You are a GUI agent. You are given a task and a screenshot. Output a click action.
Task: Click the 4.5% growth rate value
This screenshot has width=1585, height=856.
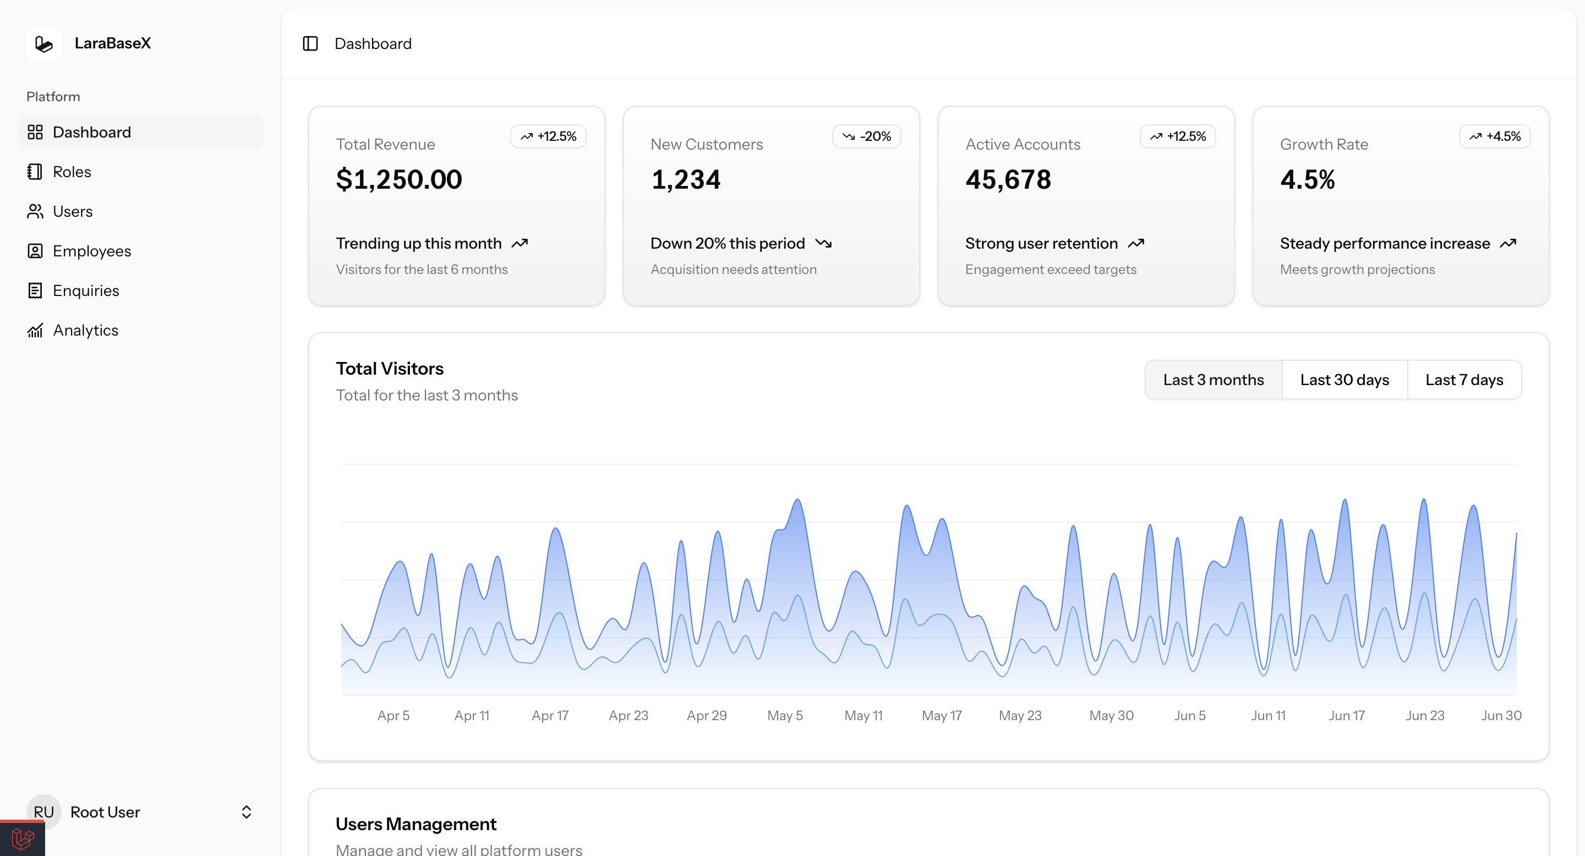1308,179
